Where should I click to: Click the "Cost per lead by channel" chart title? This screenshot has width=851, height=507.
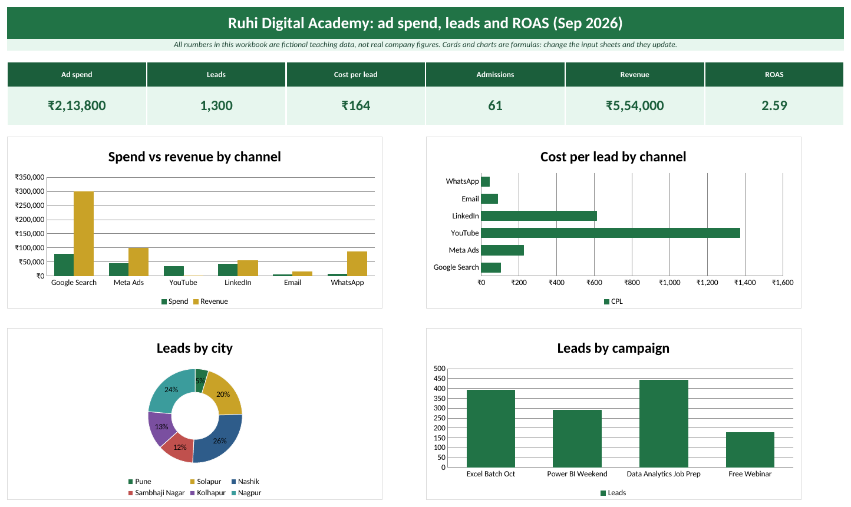point(613,157)
